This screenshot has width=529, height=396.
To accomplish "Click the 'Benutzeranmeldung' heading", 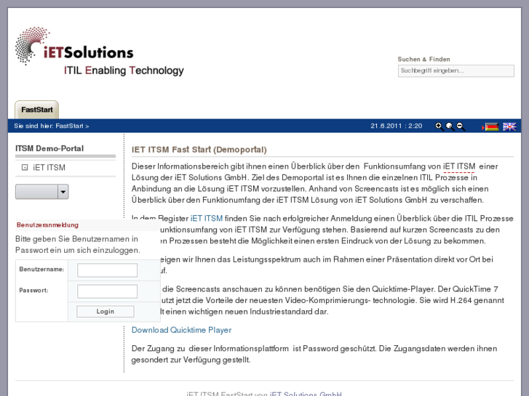I will (x=47, y=225).
